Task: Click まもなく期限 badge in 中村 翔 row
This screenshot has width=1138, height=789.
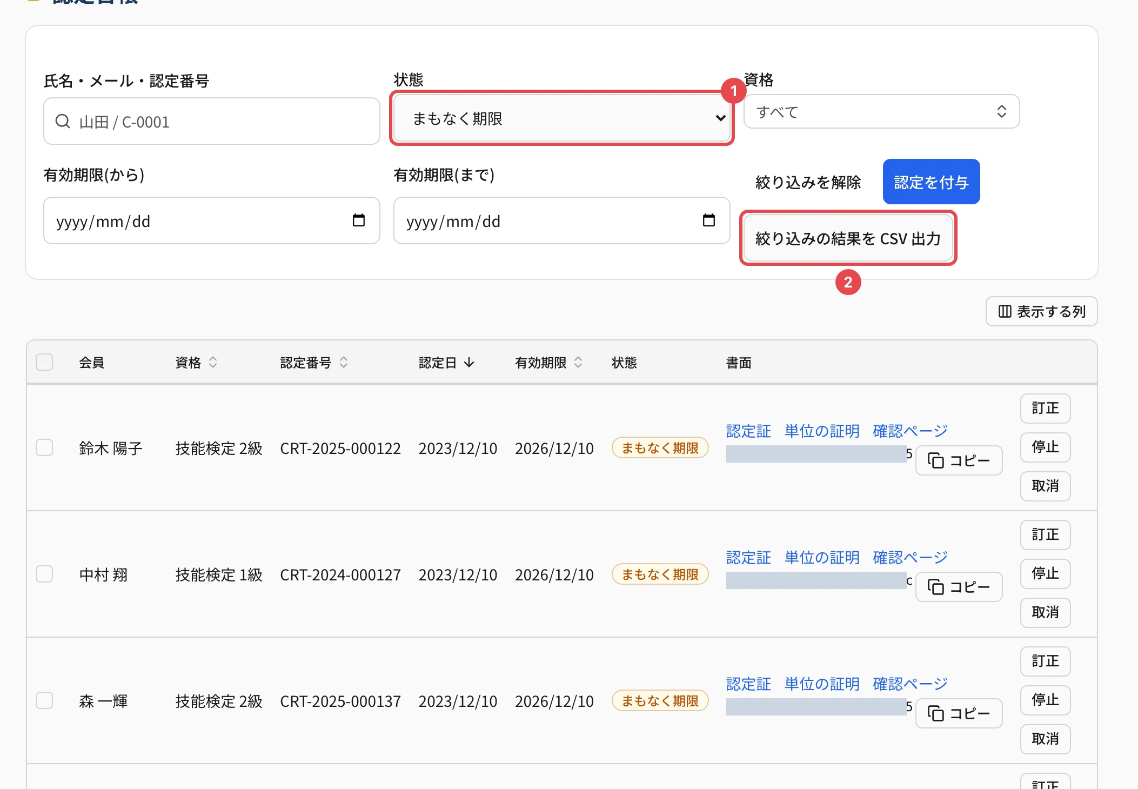Action: click(660, 574)
